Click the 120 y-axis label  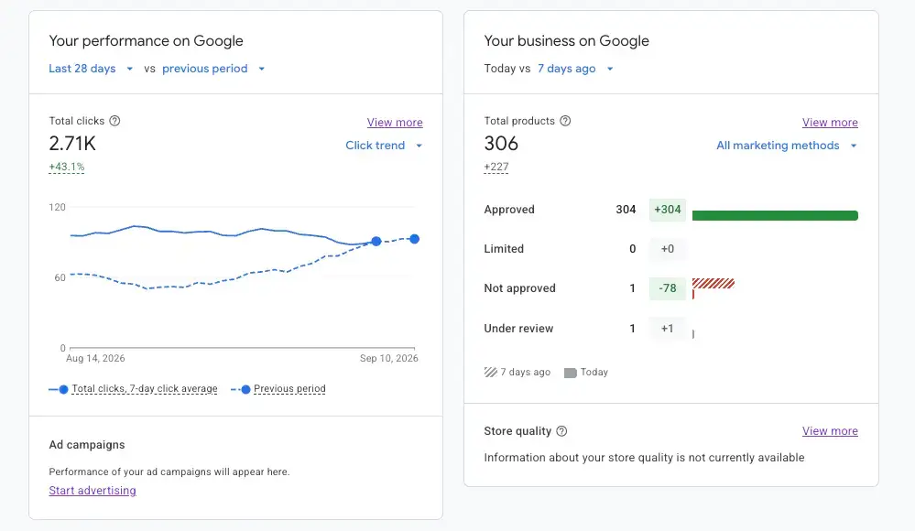[57, 207]
